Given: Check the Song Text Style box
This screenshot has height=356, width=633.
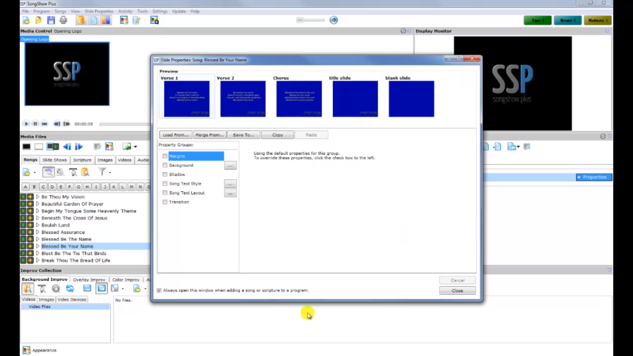Looking at the screenshot, I should 165,184.
